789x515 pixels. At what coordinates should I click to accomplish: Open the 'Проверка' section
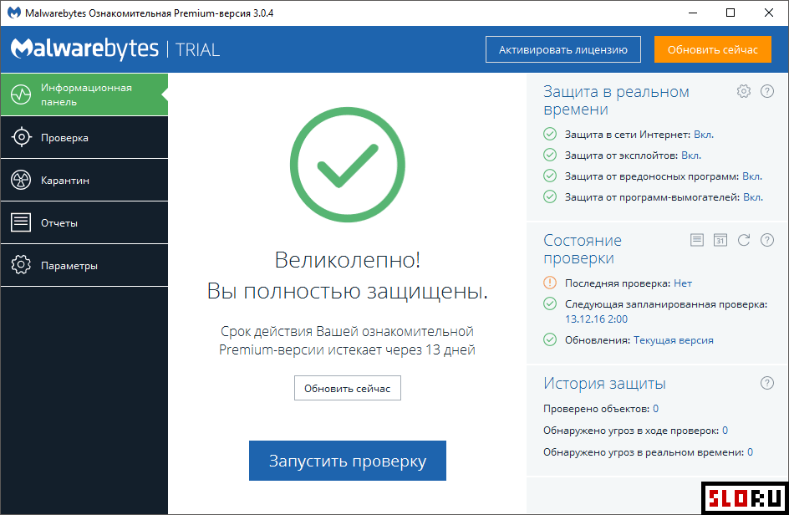pyautogui.click(x=84, y=137)
